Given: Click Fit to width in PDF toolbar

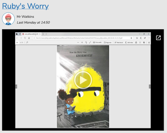Looking at the screenshot, I should (97, 42).
